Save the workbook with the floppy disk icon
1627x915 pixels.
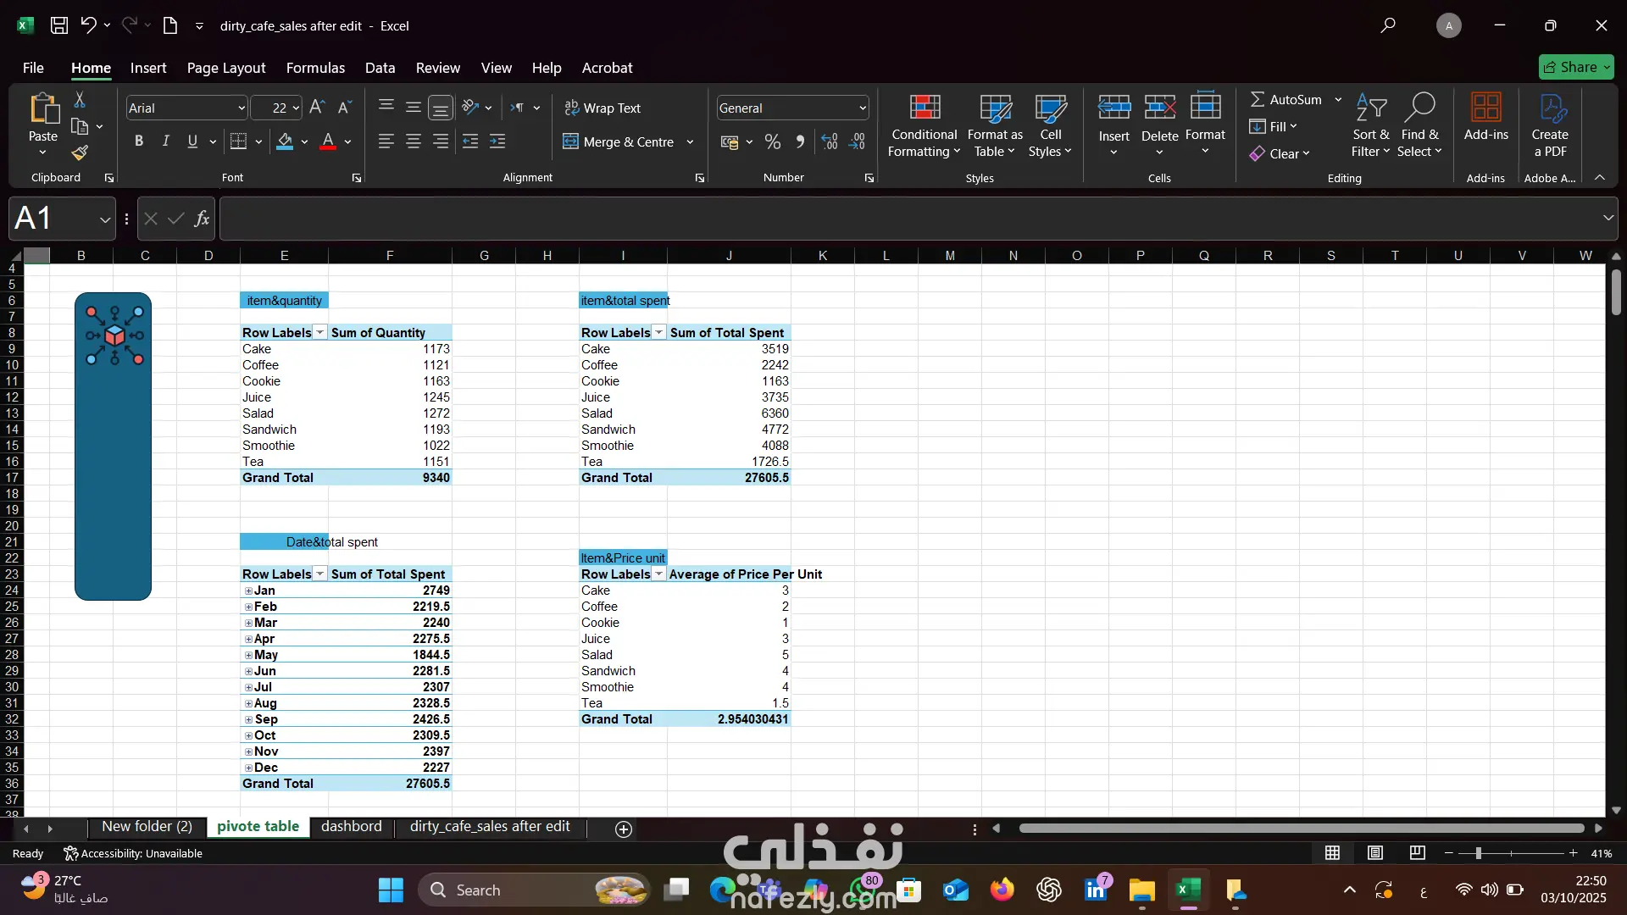coord(59,25)
